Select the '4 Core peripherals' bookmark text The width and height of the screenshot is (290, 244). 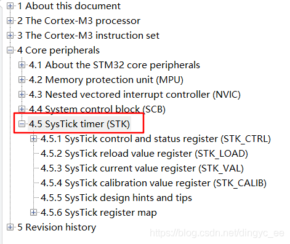[x=58, y=50]
